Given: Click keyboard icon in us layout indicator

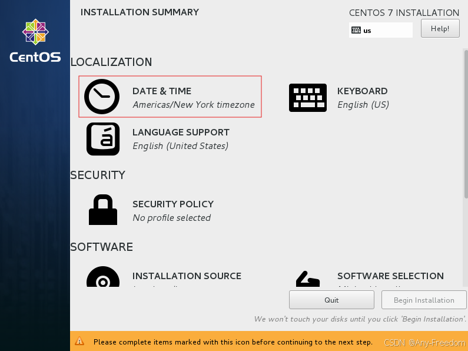Looking at the screenshot, I should [356, 30].
